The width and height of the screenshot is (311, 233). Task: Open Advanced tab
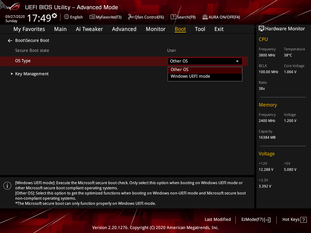point(124,29)
